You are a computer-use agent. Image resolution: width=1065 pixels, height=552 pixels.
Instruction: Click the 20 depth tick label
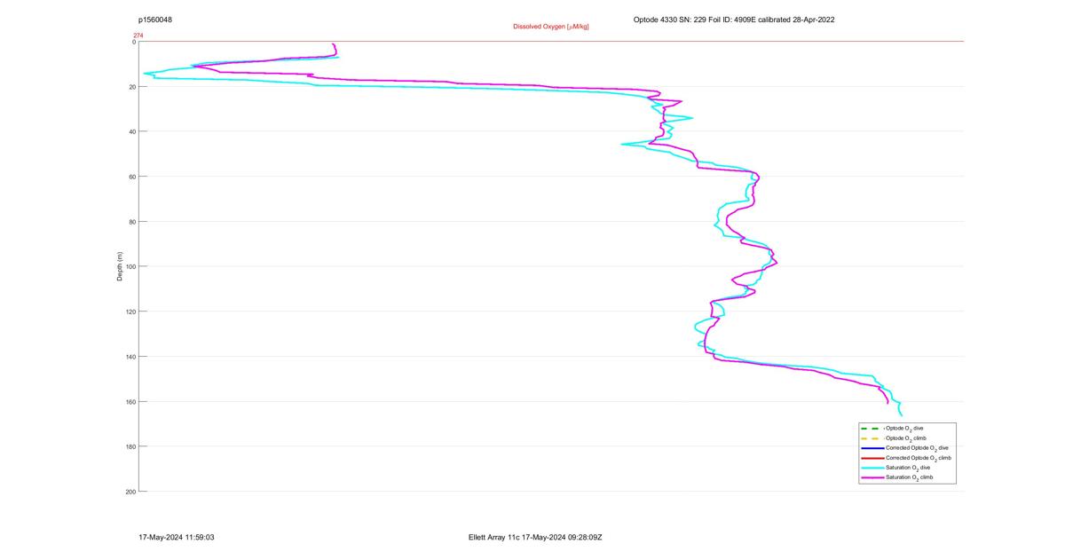pos(132,87)
